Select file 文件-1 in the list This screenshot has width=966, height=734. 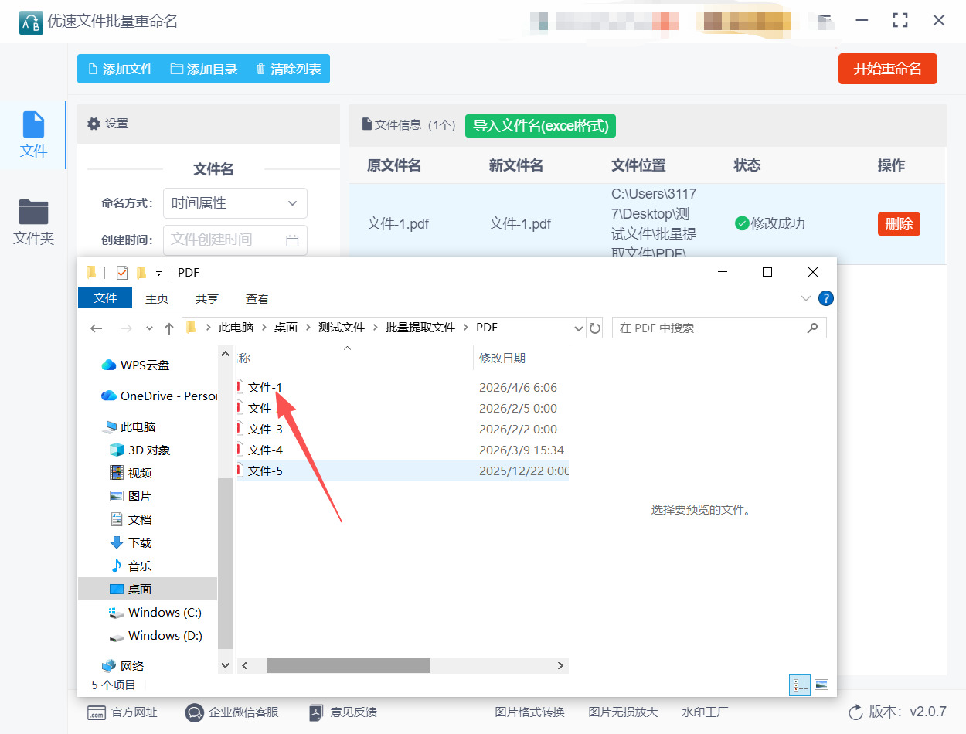(x=265, y=387)
